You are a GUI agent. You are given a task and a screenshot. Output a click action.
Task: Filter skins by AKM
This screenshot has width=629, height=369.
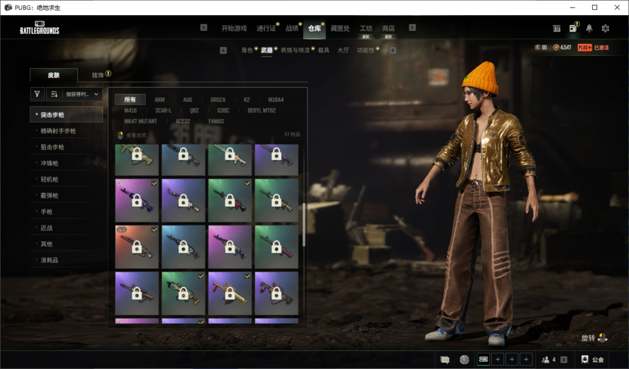160,100
